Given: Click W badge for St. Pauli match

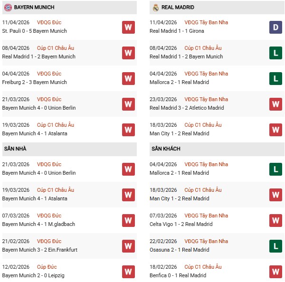Looking at the screenshot, I should (x=128, y=27).
